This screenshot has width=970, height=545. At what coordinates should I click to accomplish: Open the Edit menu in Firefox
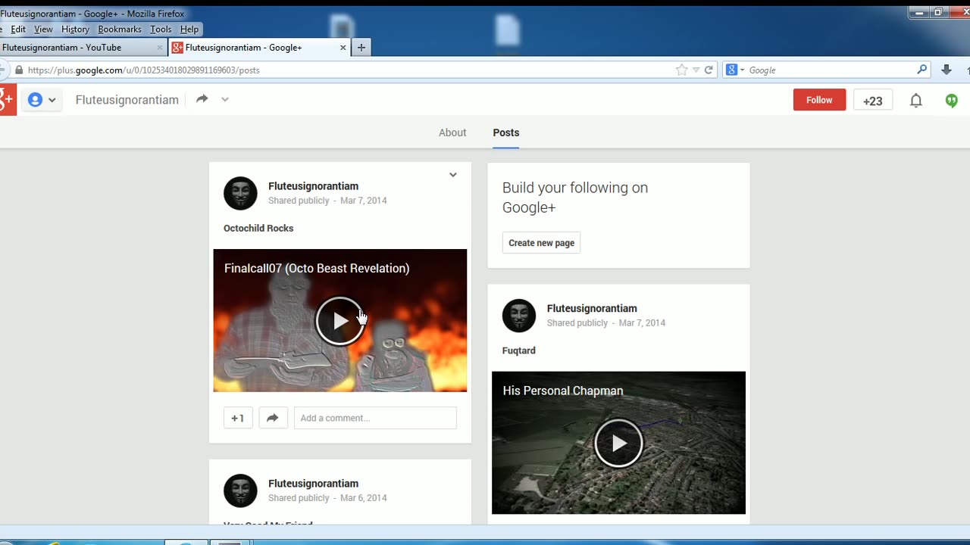point(18,30)
